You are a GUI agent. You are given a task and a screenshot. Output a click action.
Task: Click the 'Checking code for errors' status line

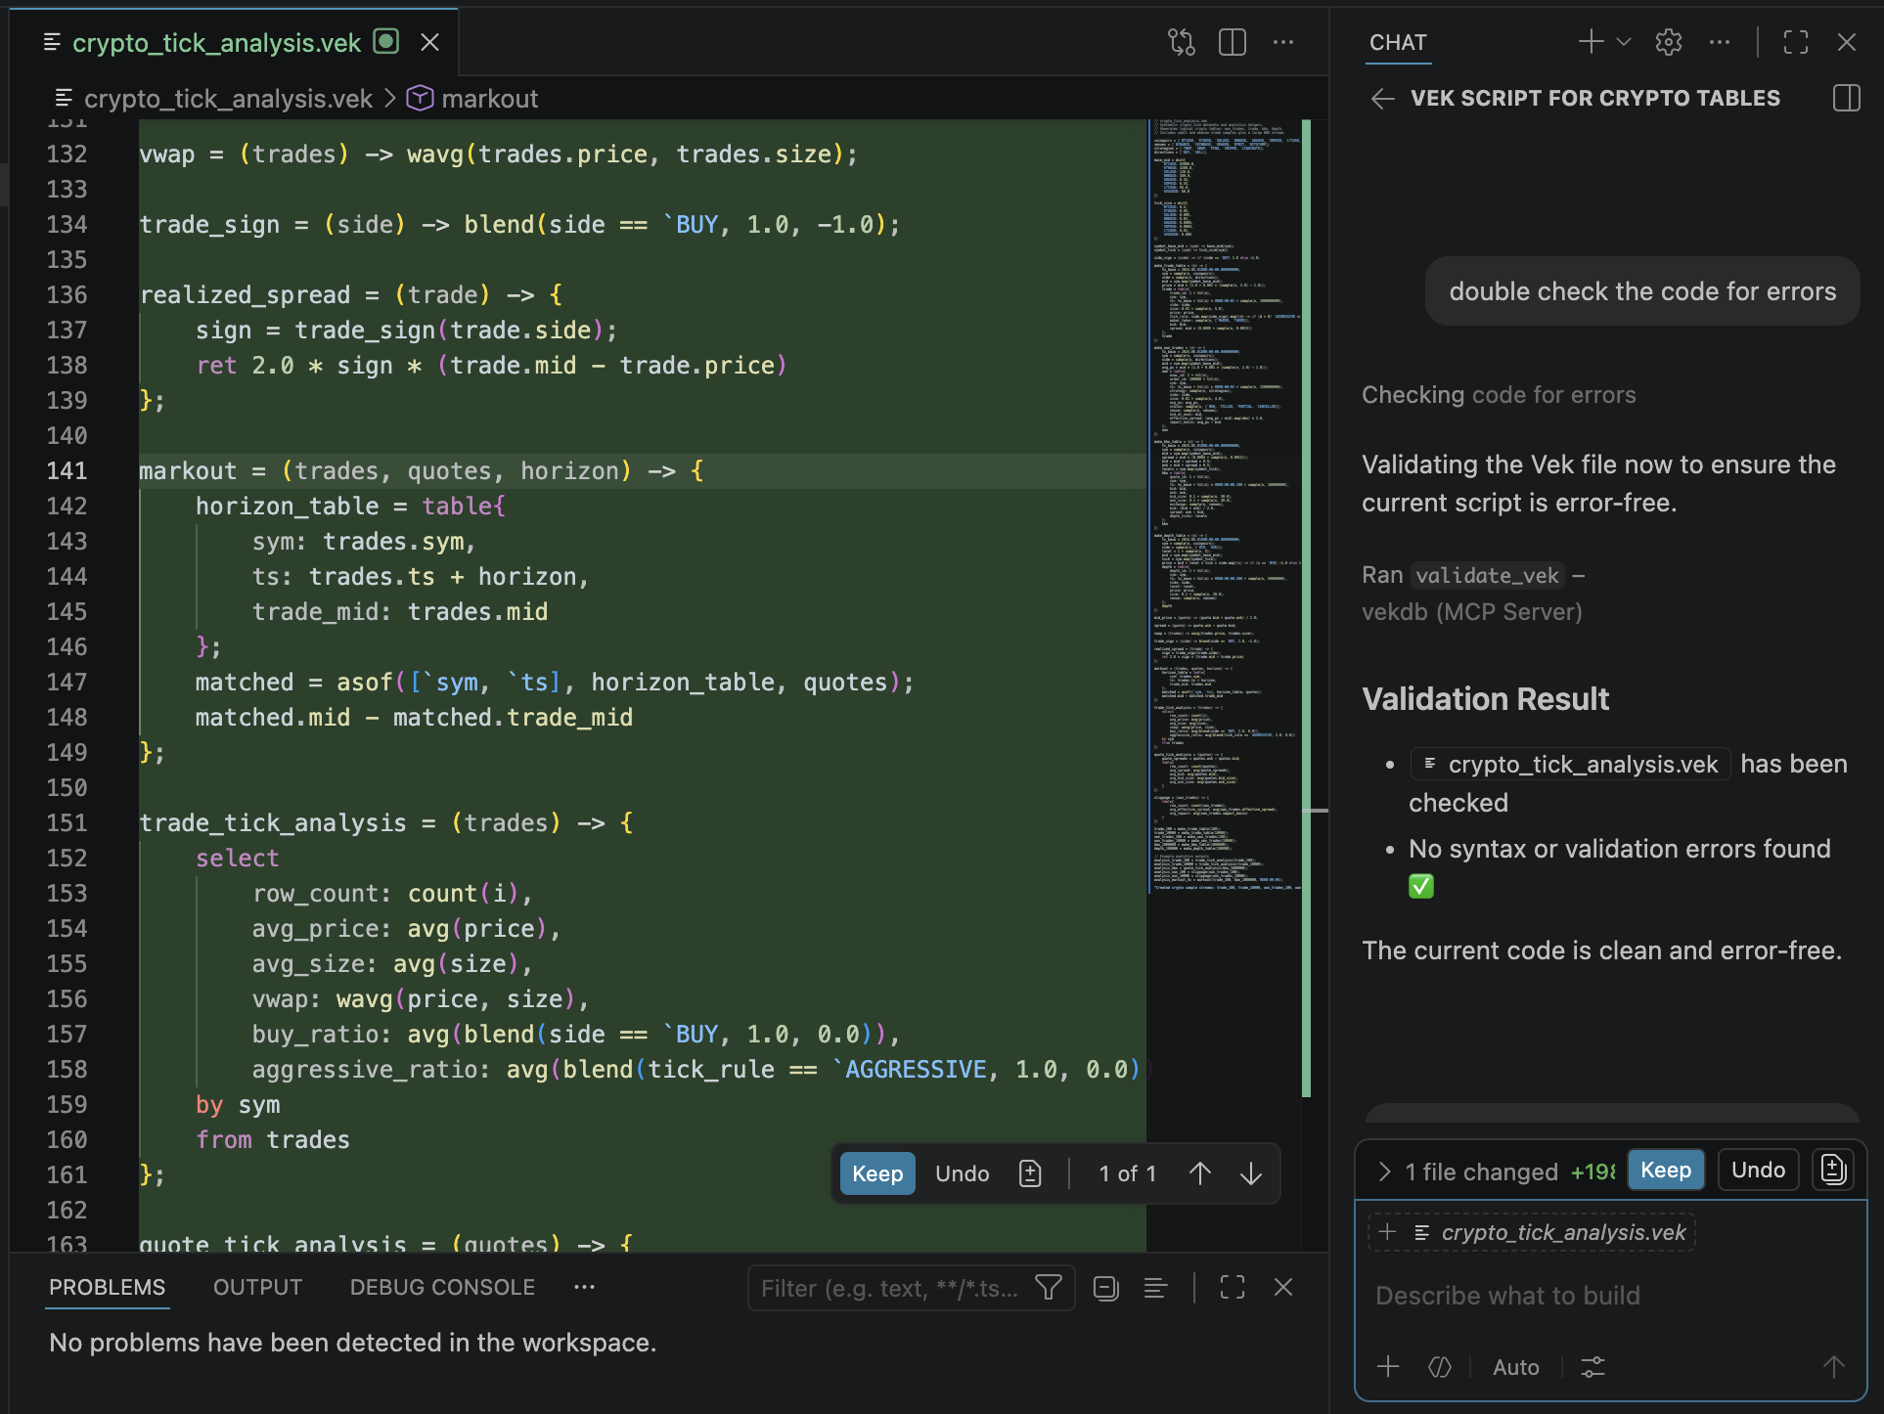point(1499,395)
